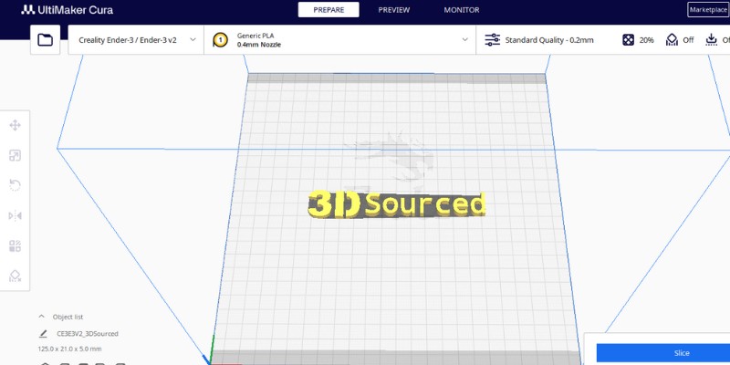The width and height of the screenshot is (730, 365).
Task: Select the Scale tool
Action: pos(15,156)
